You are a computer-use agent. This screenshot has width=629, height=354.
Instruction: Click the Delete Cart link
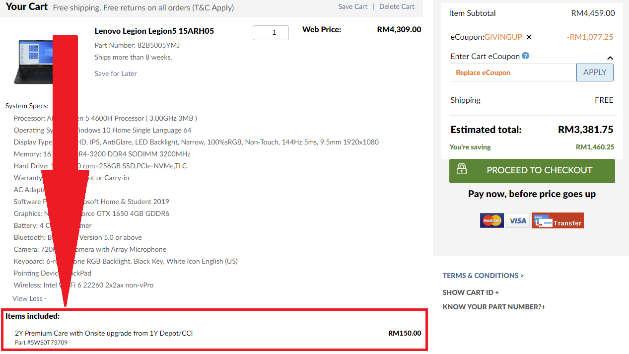tap(397, 6)
